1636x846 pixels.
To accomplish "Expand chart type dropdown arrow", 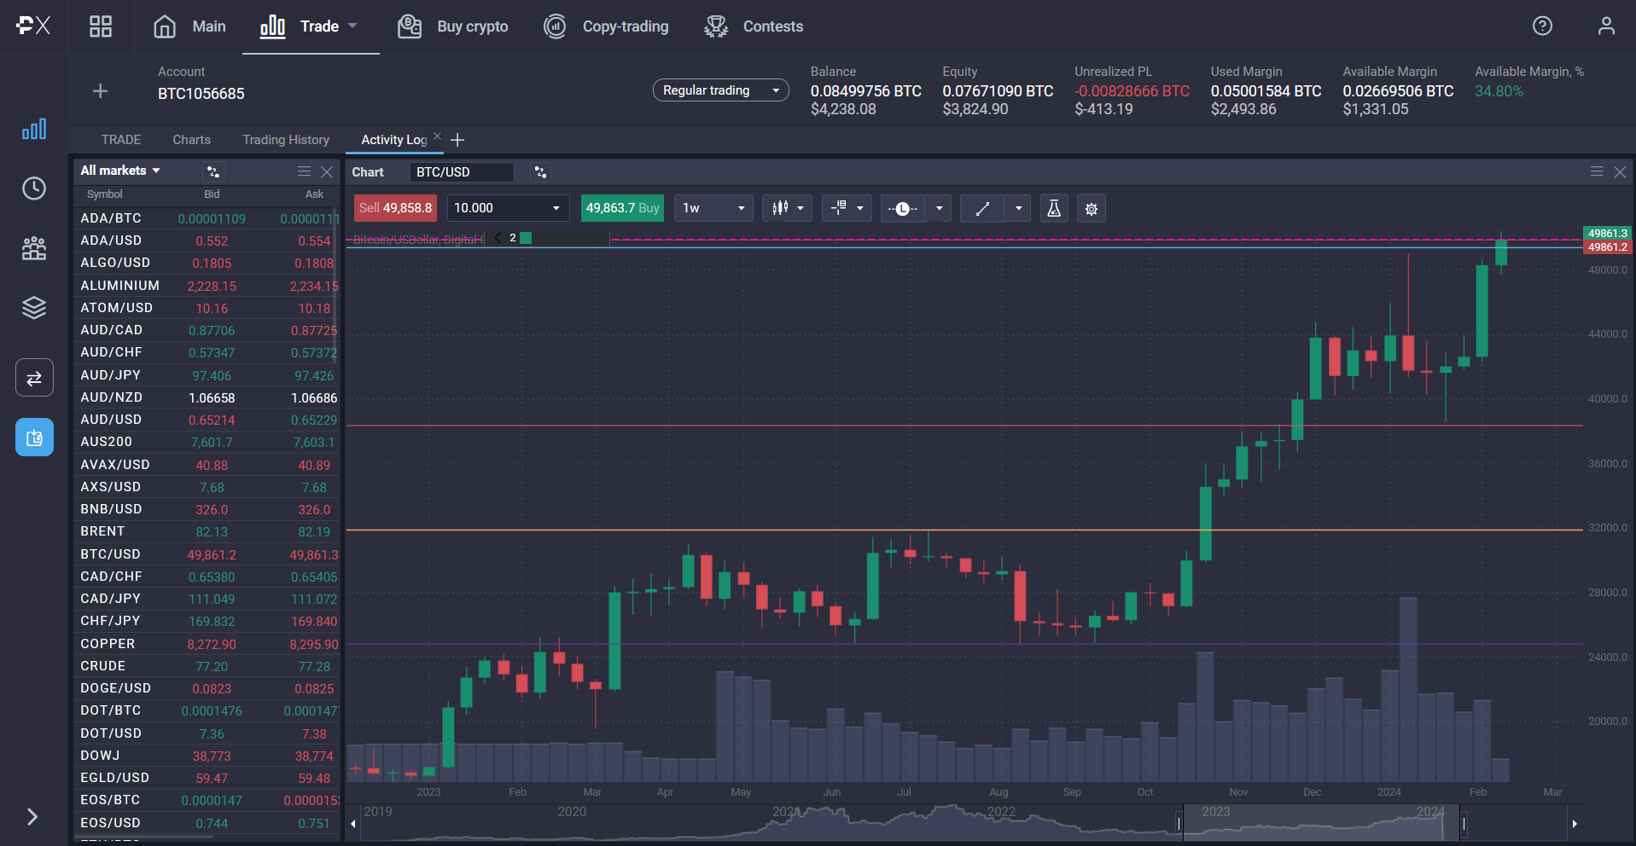I will tap(801, 208).
